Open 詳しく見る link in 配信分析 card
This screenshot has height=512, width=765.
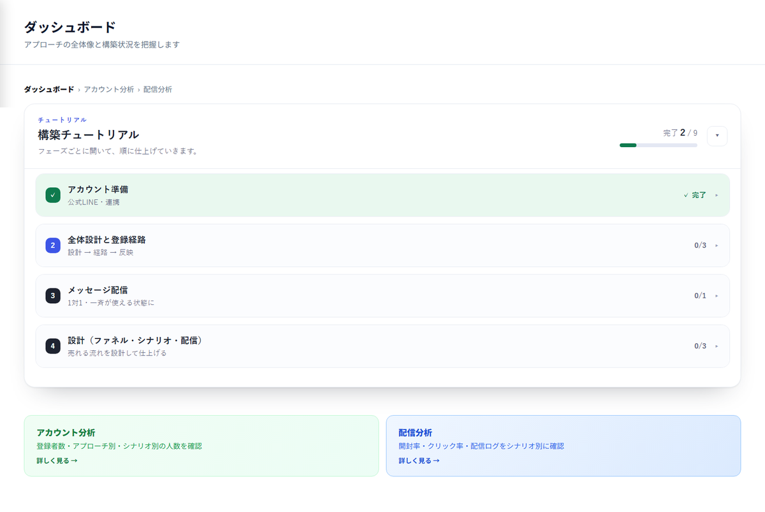coord(419,460)
